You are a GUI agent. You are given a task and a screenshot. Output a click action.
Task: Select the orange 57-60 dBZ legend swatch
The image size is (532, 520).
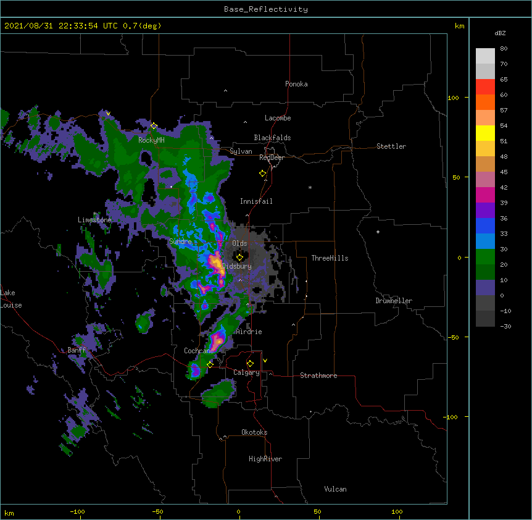485,102
